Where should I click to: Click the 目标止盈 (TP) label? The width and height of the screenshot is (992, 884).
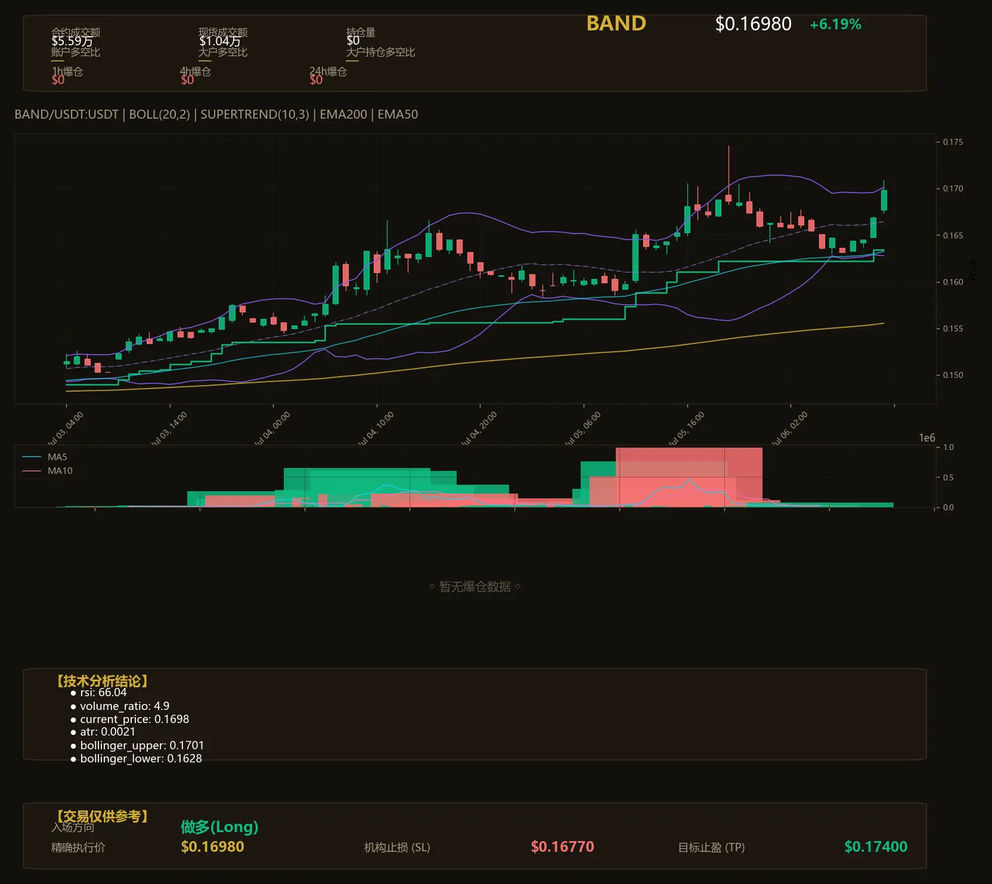pyautogui.click(x=711, y=848)
